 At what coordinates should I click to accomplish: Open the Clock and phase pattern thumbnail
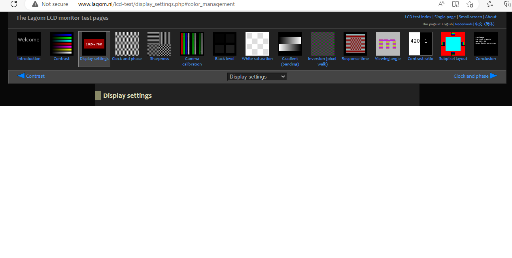point(127,44)
